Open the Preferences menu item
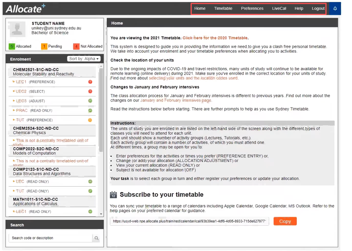 pos(252,9)
